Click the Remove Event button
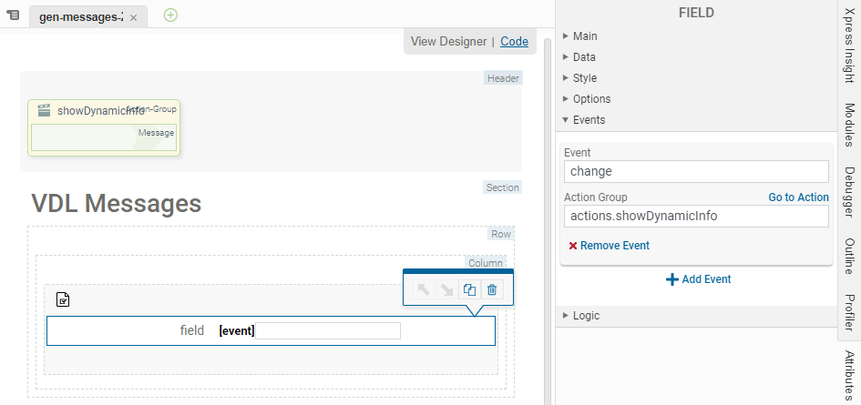The width and height of the screenshot is (861, 405). (609, 246)
